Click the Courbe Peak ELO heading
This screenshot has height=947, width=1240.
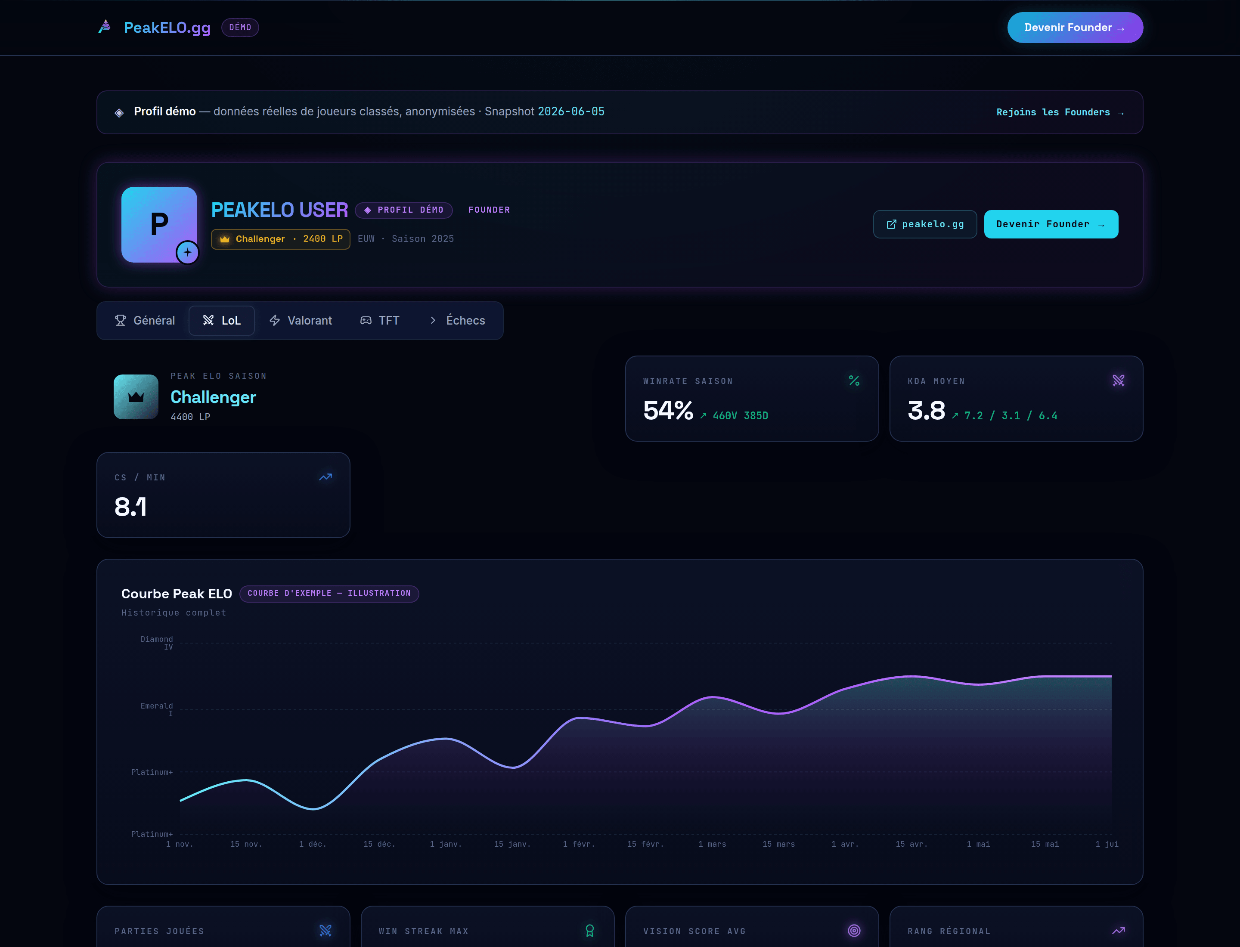click(x=177, y=594)
